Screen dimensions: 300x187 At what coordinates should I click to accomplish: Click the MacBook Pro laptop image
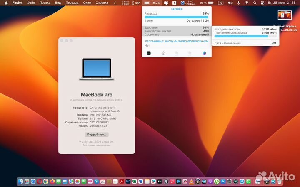[x=97, y=69]
